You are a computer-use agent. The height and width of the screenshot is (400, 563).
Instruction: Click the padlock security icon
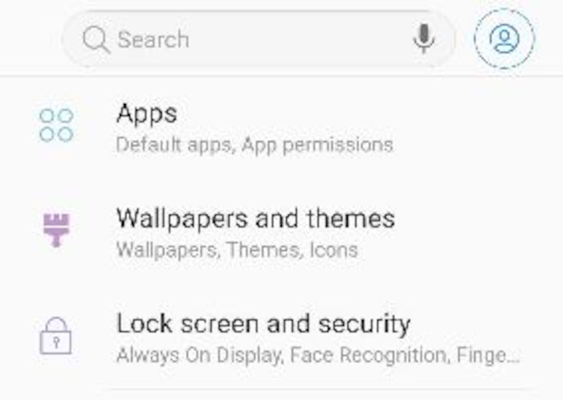(56, 336)
